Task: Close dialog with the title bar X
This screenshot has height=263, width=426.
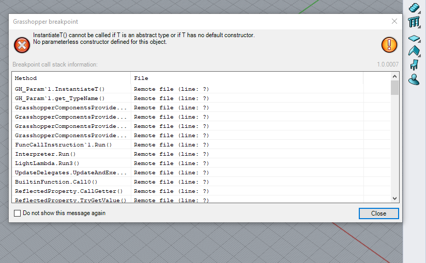Action: [x=394, y=21]
